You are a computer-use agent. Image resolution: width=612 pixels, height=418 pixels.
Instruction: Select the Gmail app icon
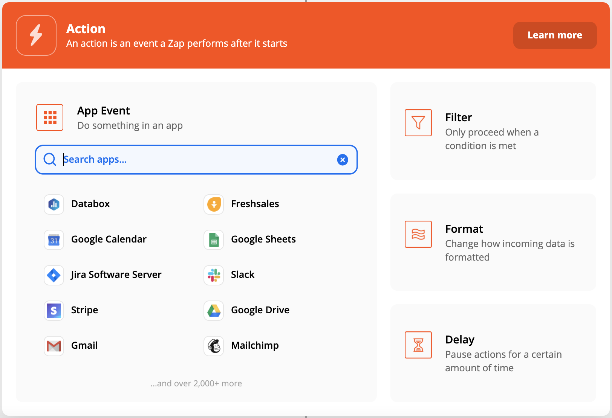click(x=54, y=346)
